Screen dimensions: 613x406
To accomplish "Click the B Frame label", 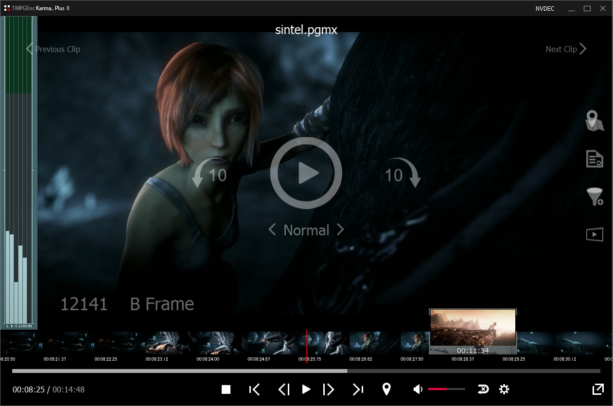I will (162, 304).
